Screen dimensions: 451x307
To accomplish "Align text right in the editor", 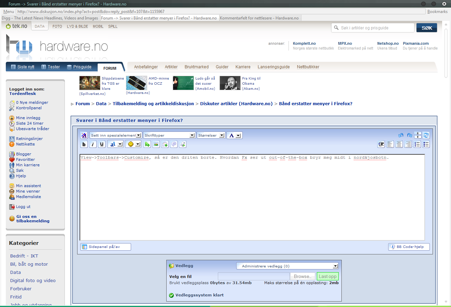I will (408, 144).
